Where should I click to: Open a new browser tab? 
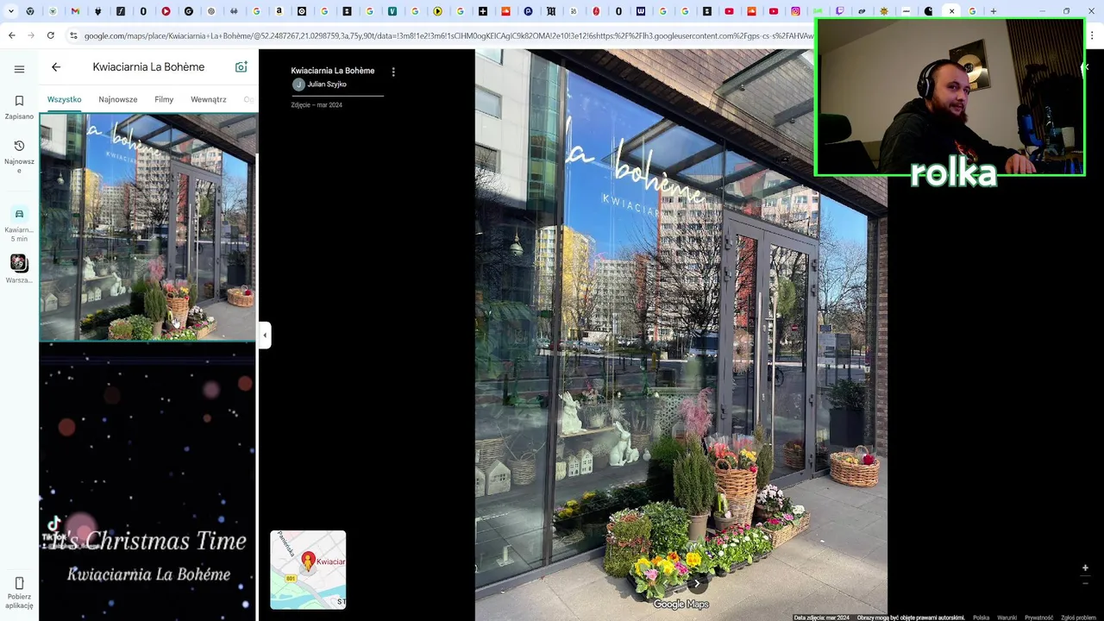994,11
